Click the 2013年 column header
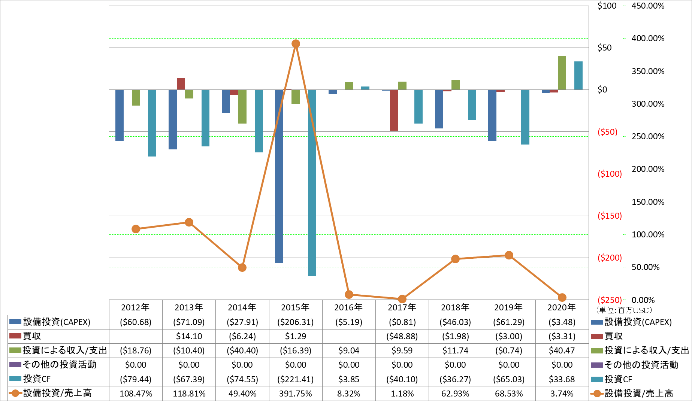692x401 pixels. tap(189, 307)
